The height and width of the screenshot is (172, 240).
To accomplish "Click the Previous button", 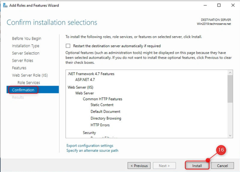I will [139, 166].
